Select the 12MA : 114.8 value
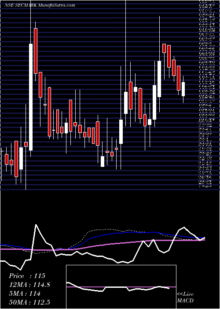 [29, 285]
